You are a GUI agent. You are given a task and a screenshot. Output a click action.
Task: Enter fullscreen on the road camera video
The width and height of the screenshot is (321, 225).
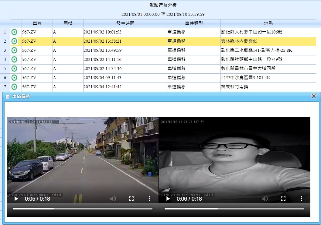pyautogui.click(x=131, y=199)
